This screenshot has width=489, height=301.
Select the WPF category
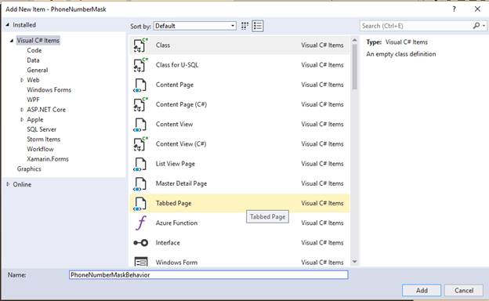(33, 100)
